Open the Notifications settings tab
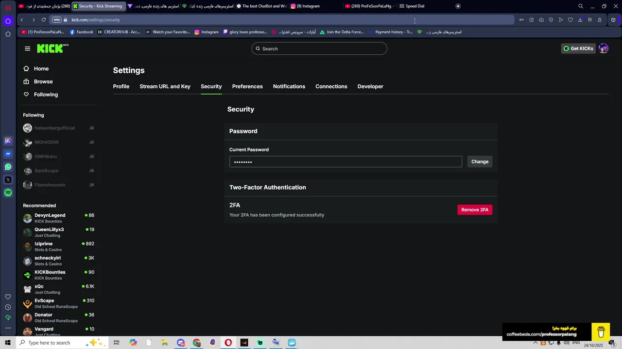 coord(289,86)
